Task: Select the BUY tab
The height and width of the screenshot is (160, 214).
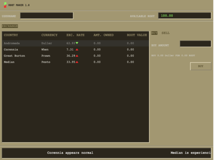Action: coord(155,33)
